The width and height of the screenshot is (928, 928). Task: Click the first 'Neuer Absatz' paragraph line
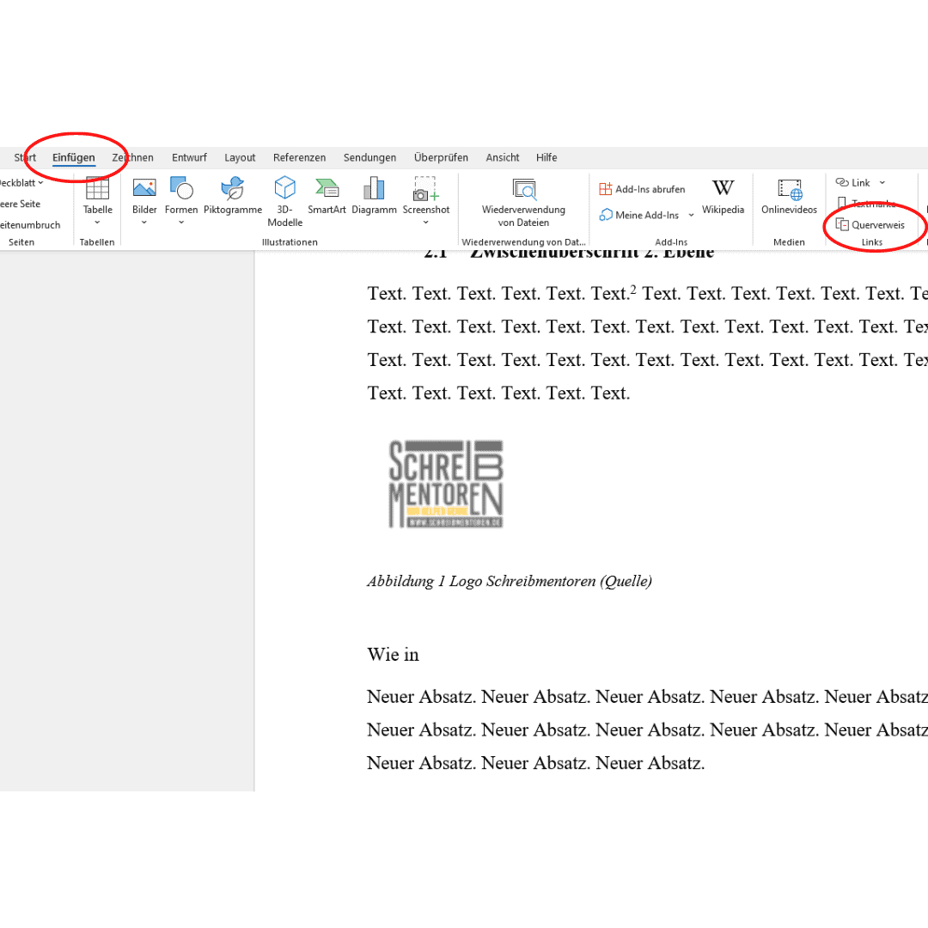(x=648, y=697)
